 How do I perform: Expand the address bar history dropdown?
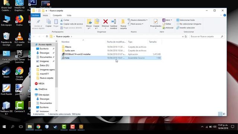coord(183,36)
